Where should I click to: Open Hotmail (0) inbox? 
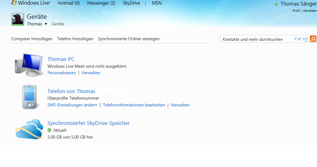[68, 3]
